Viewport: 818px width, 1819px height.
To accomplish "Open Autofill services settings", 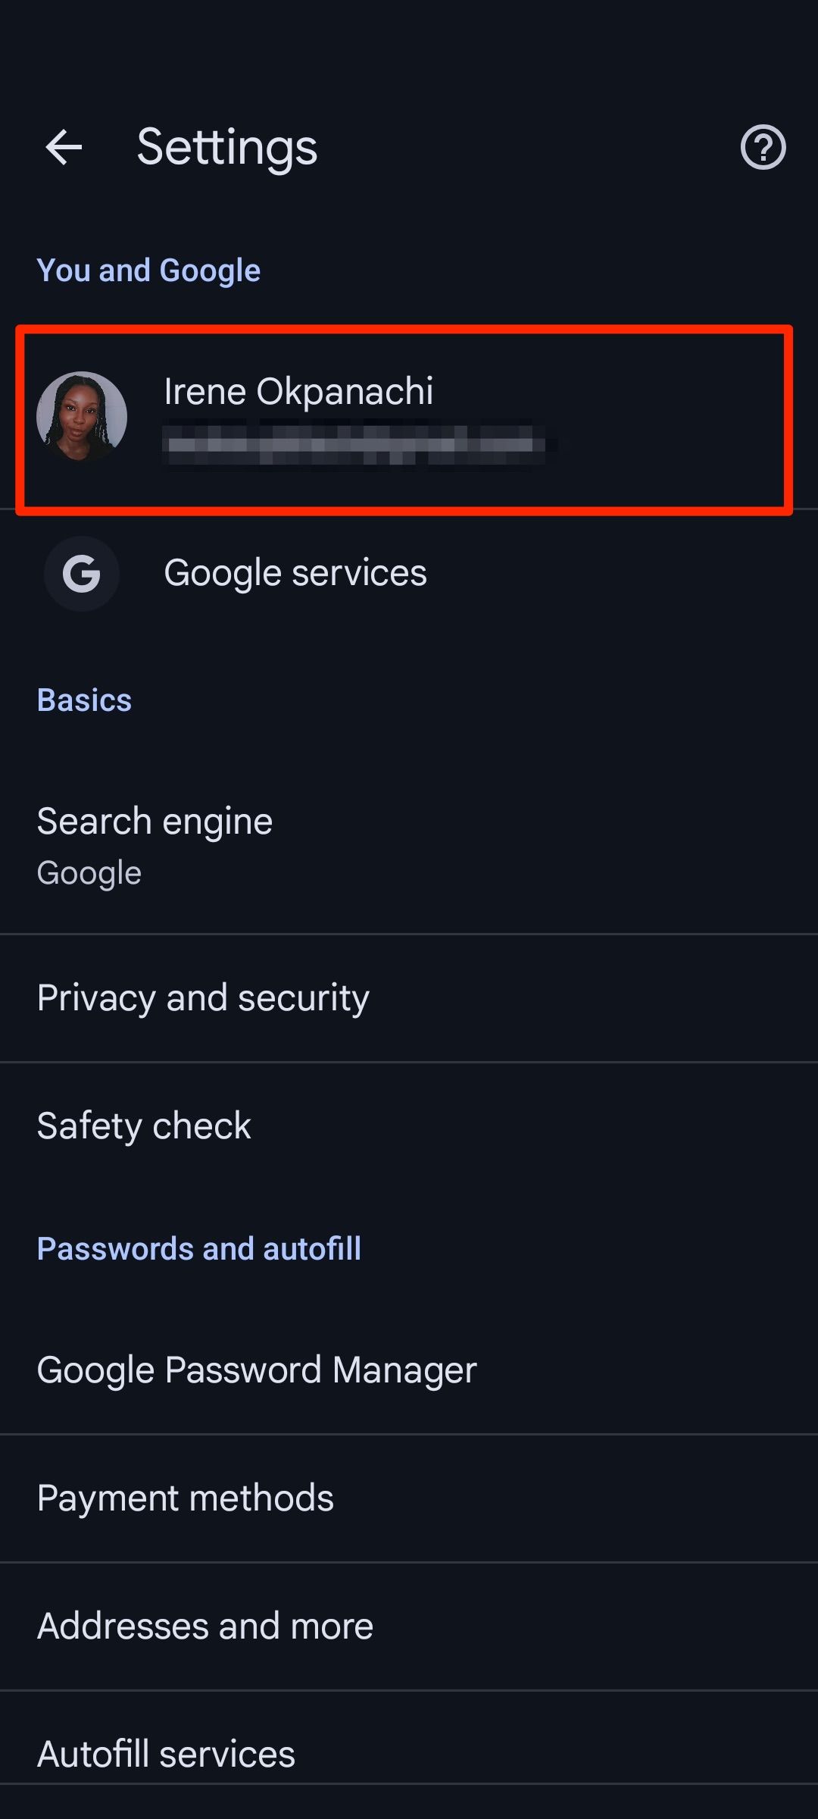I will tap(167, 1752).
